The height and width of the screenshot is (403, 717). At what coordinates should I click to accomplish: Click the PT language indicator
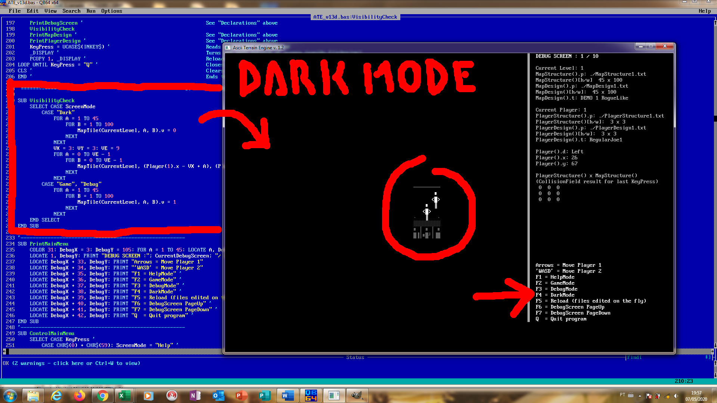point(622,395)
